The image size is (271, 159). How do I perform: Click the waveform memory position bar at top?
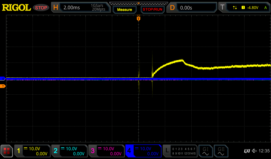[138, 3]
